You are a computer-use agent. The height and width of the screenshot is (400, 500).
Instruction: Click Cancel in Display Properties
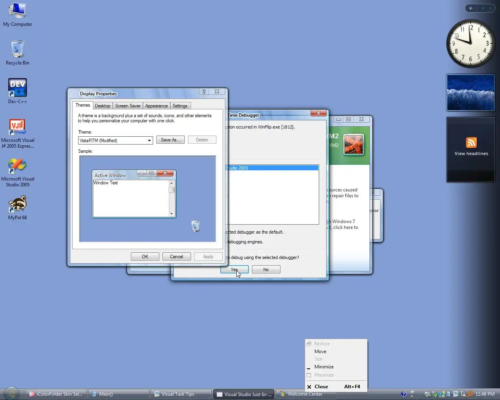coord(177,257)
